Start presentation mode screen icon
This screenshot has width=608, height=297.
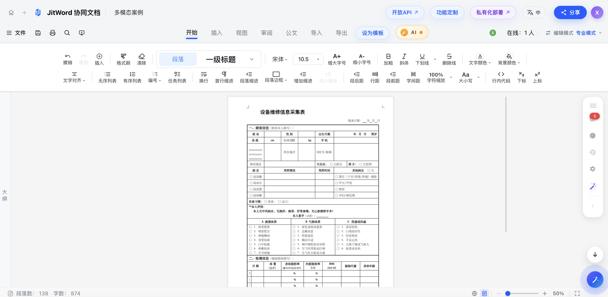pos(82,33)
